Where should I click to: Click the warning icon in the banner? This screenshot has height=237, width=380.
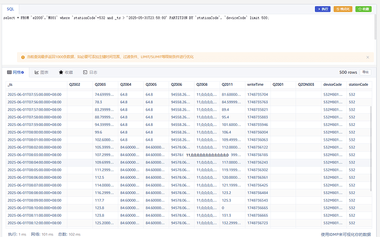tap(23, 57)
